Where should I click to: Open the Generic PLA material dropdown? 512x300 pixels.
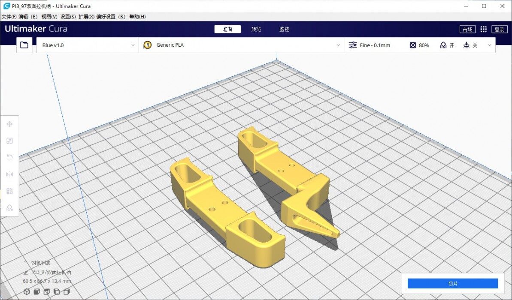tap(241, 45)
